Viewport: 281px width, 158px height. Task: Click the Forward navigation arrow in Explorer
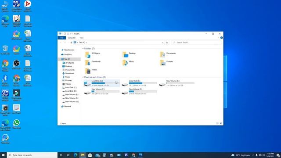point(65,43)
